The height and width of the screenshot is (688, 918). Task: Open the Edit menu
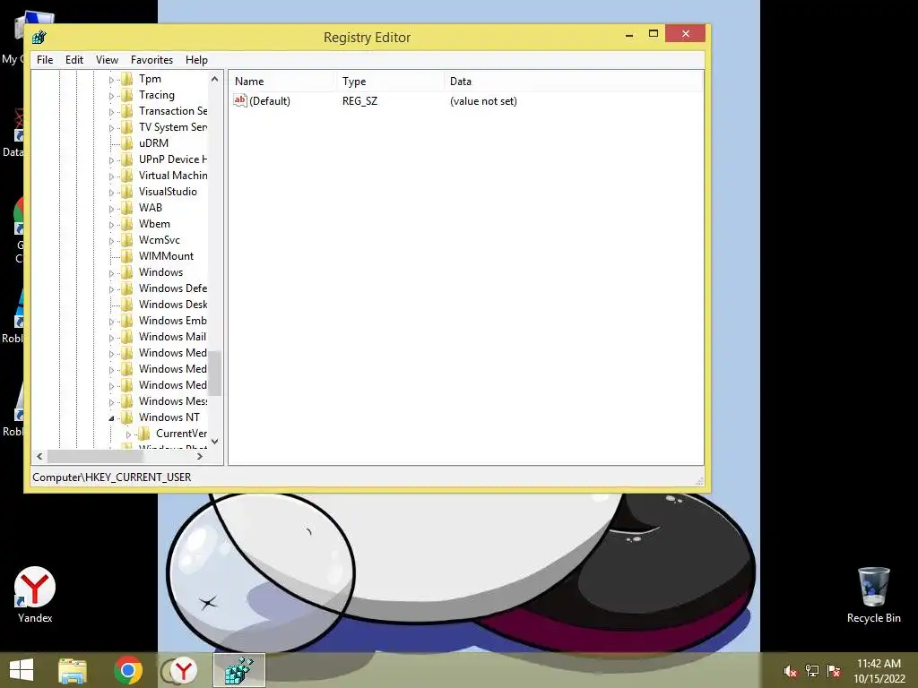click(x=74, y=60)
